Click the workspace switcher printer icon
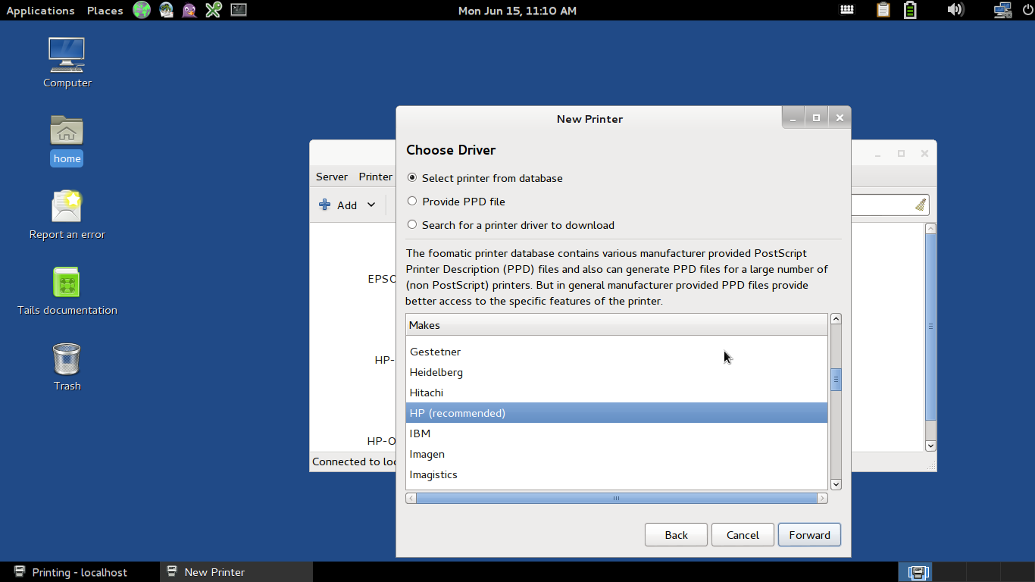The height and width of the screenshot is (582, 1035). tap(918, 572)
